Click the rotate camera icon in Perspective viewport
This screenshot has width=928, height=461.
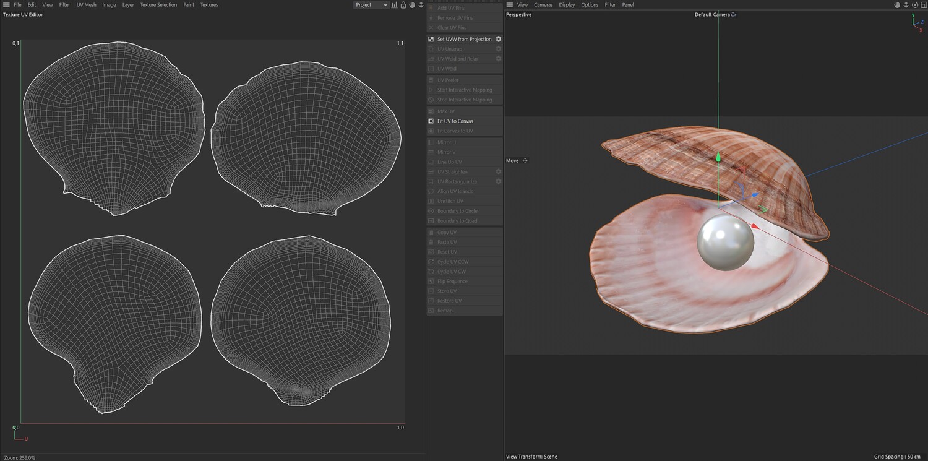pos(914,5)
